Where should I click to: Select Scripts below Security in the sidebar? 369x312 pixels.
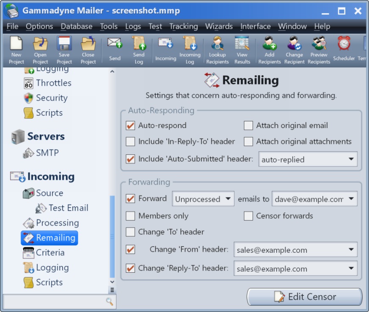[43, 113]
